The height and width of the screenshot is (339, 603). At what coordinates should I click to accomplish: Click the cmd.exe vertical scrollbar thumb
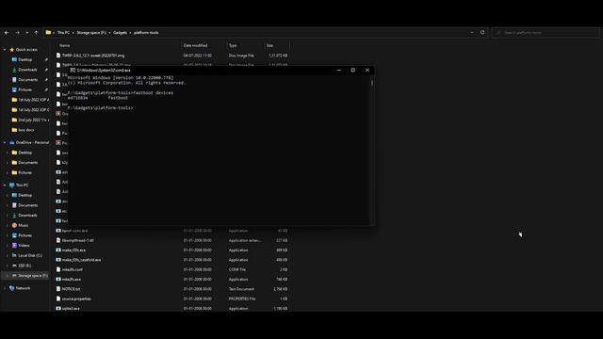pyautogui.click(x=372, y=83)
